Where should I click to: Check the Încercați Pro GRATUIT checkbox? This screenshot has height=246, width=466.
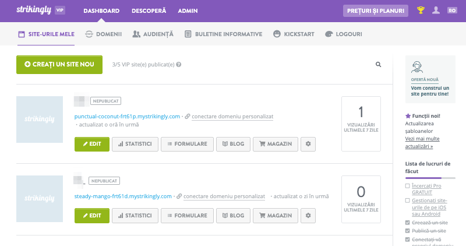407,186
